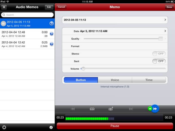Add a new audio memo with plus button
Image resolution: width=175 pixels, height=131 pixels.
point(4,7)
